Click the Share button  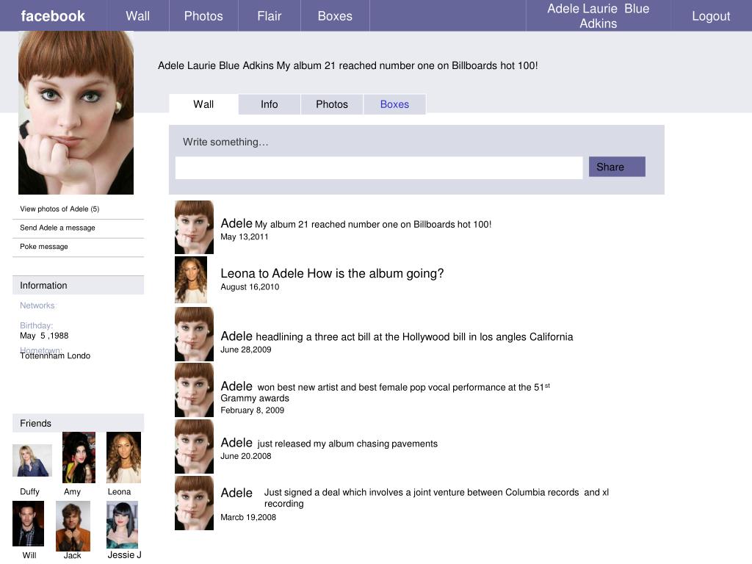pos(617,167)
